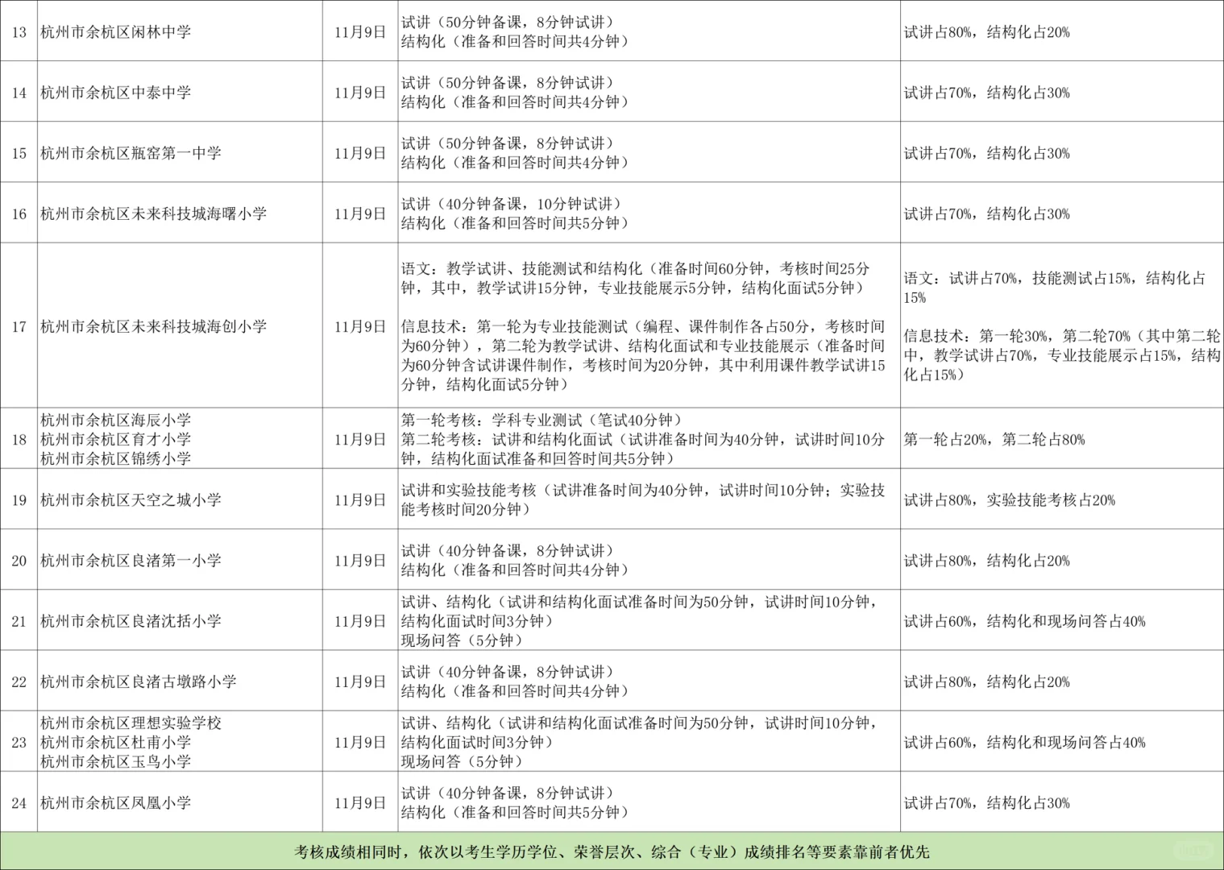Image resolution: width=1224 pixels, height=870 pixels.
Task: Click the 11月9日 date for 凤凰小学
Action: click(x=360, y=802)
